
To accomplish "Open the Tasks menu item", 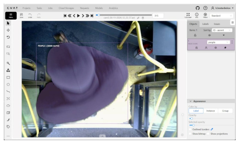I will point(39,8).
